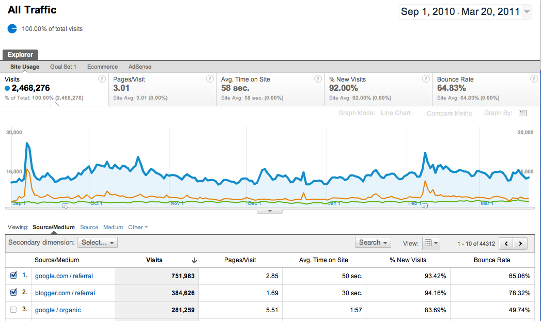Open the date range dropdown

pyautogui.click(x=465, y=12)
